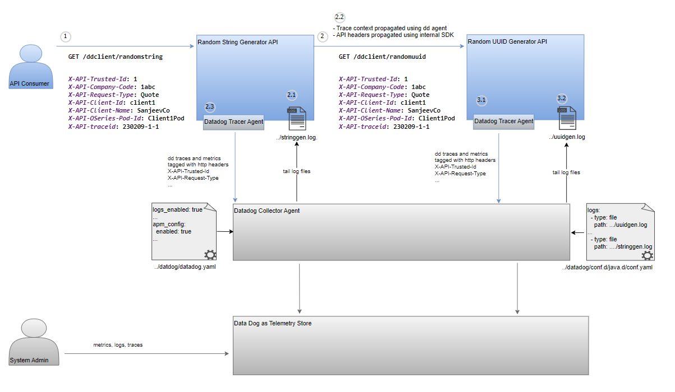Click "dd traces and metrics" text below UUID Generator

pos(461,153)
